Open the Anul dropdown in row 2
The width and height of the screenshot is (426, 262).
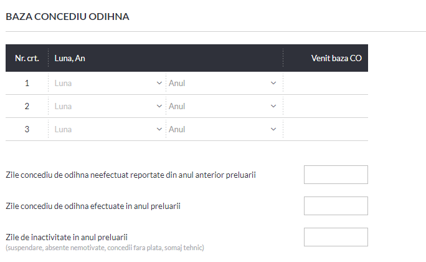tap(222, 106)
